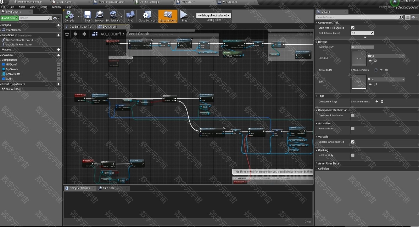
Task: Click the search magnifier in Details panel
Action: 401,17
